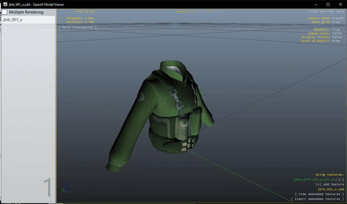Click Export embedded textures
Viewport: 347px width, 204px height.
tap(318, 199)
